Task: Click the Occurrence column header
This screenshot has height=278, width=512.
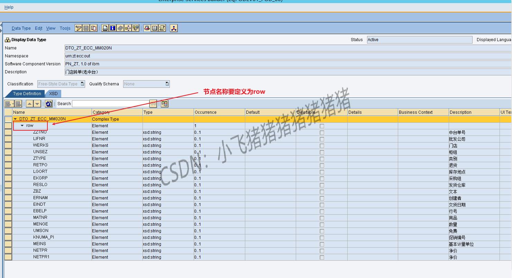Action: 219,112
